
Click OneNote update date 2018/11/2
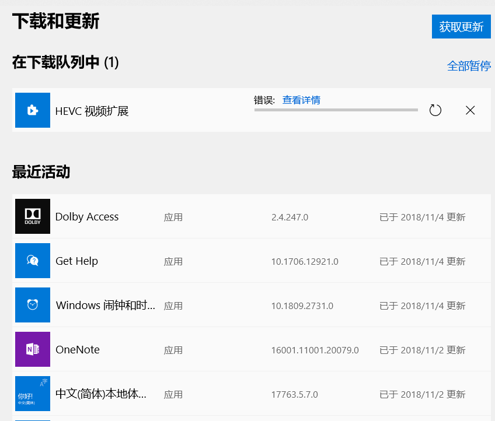coord(423,350)
